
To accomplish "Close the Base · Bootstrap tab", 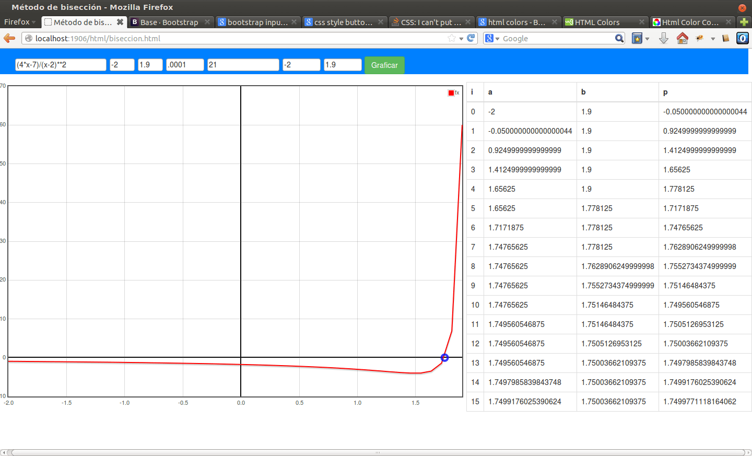I will [207, 22].
